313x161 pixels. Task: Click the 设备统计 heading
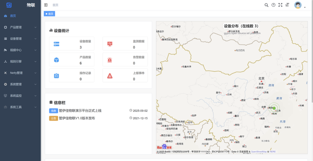point(61,31)
